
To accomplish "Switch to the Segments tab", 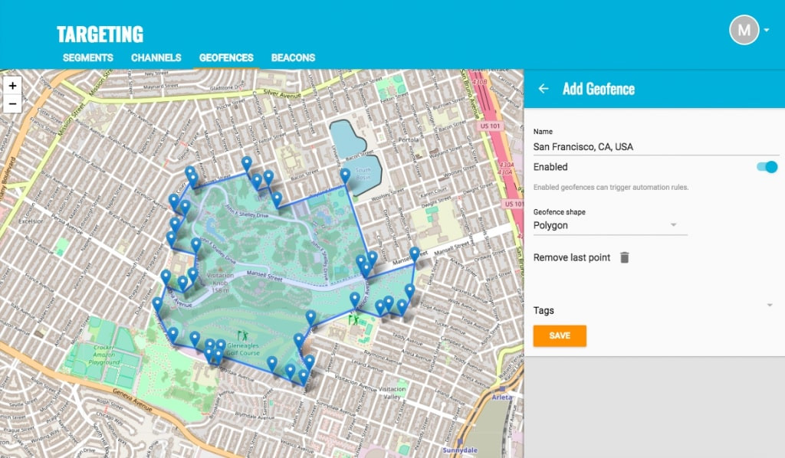I will (x=88, y=57).
